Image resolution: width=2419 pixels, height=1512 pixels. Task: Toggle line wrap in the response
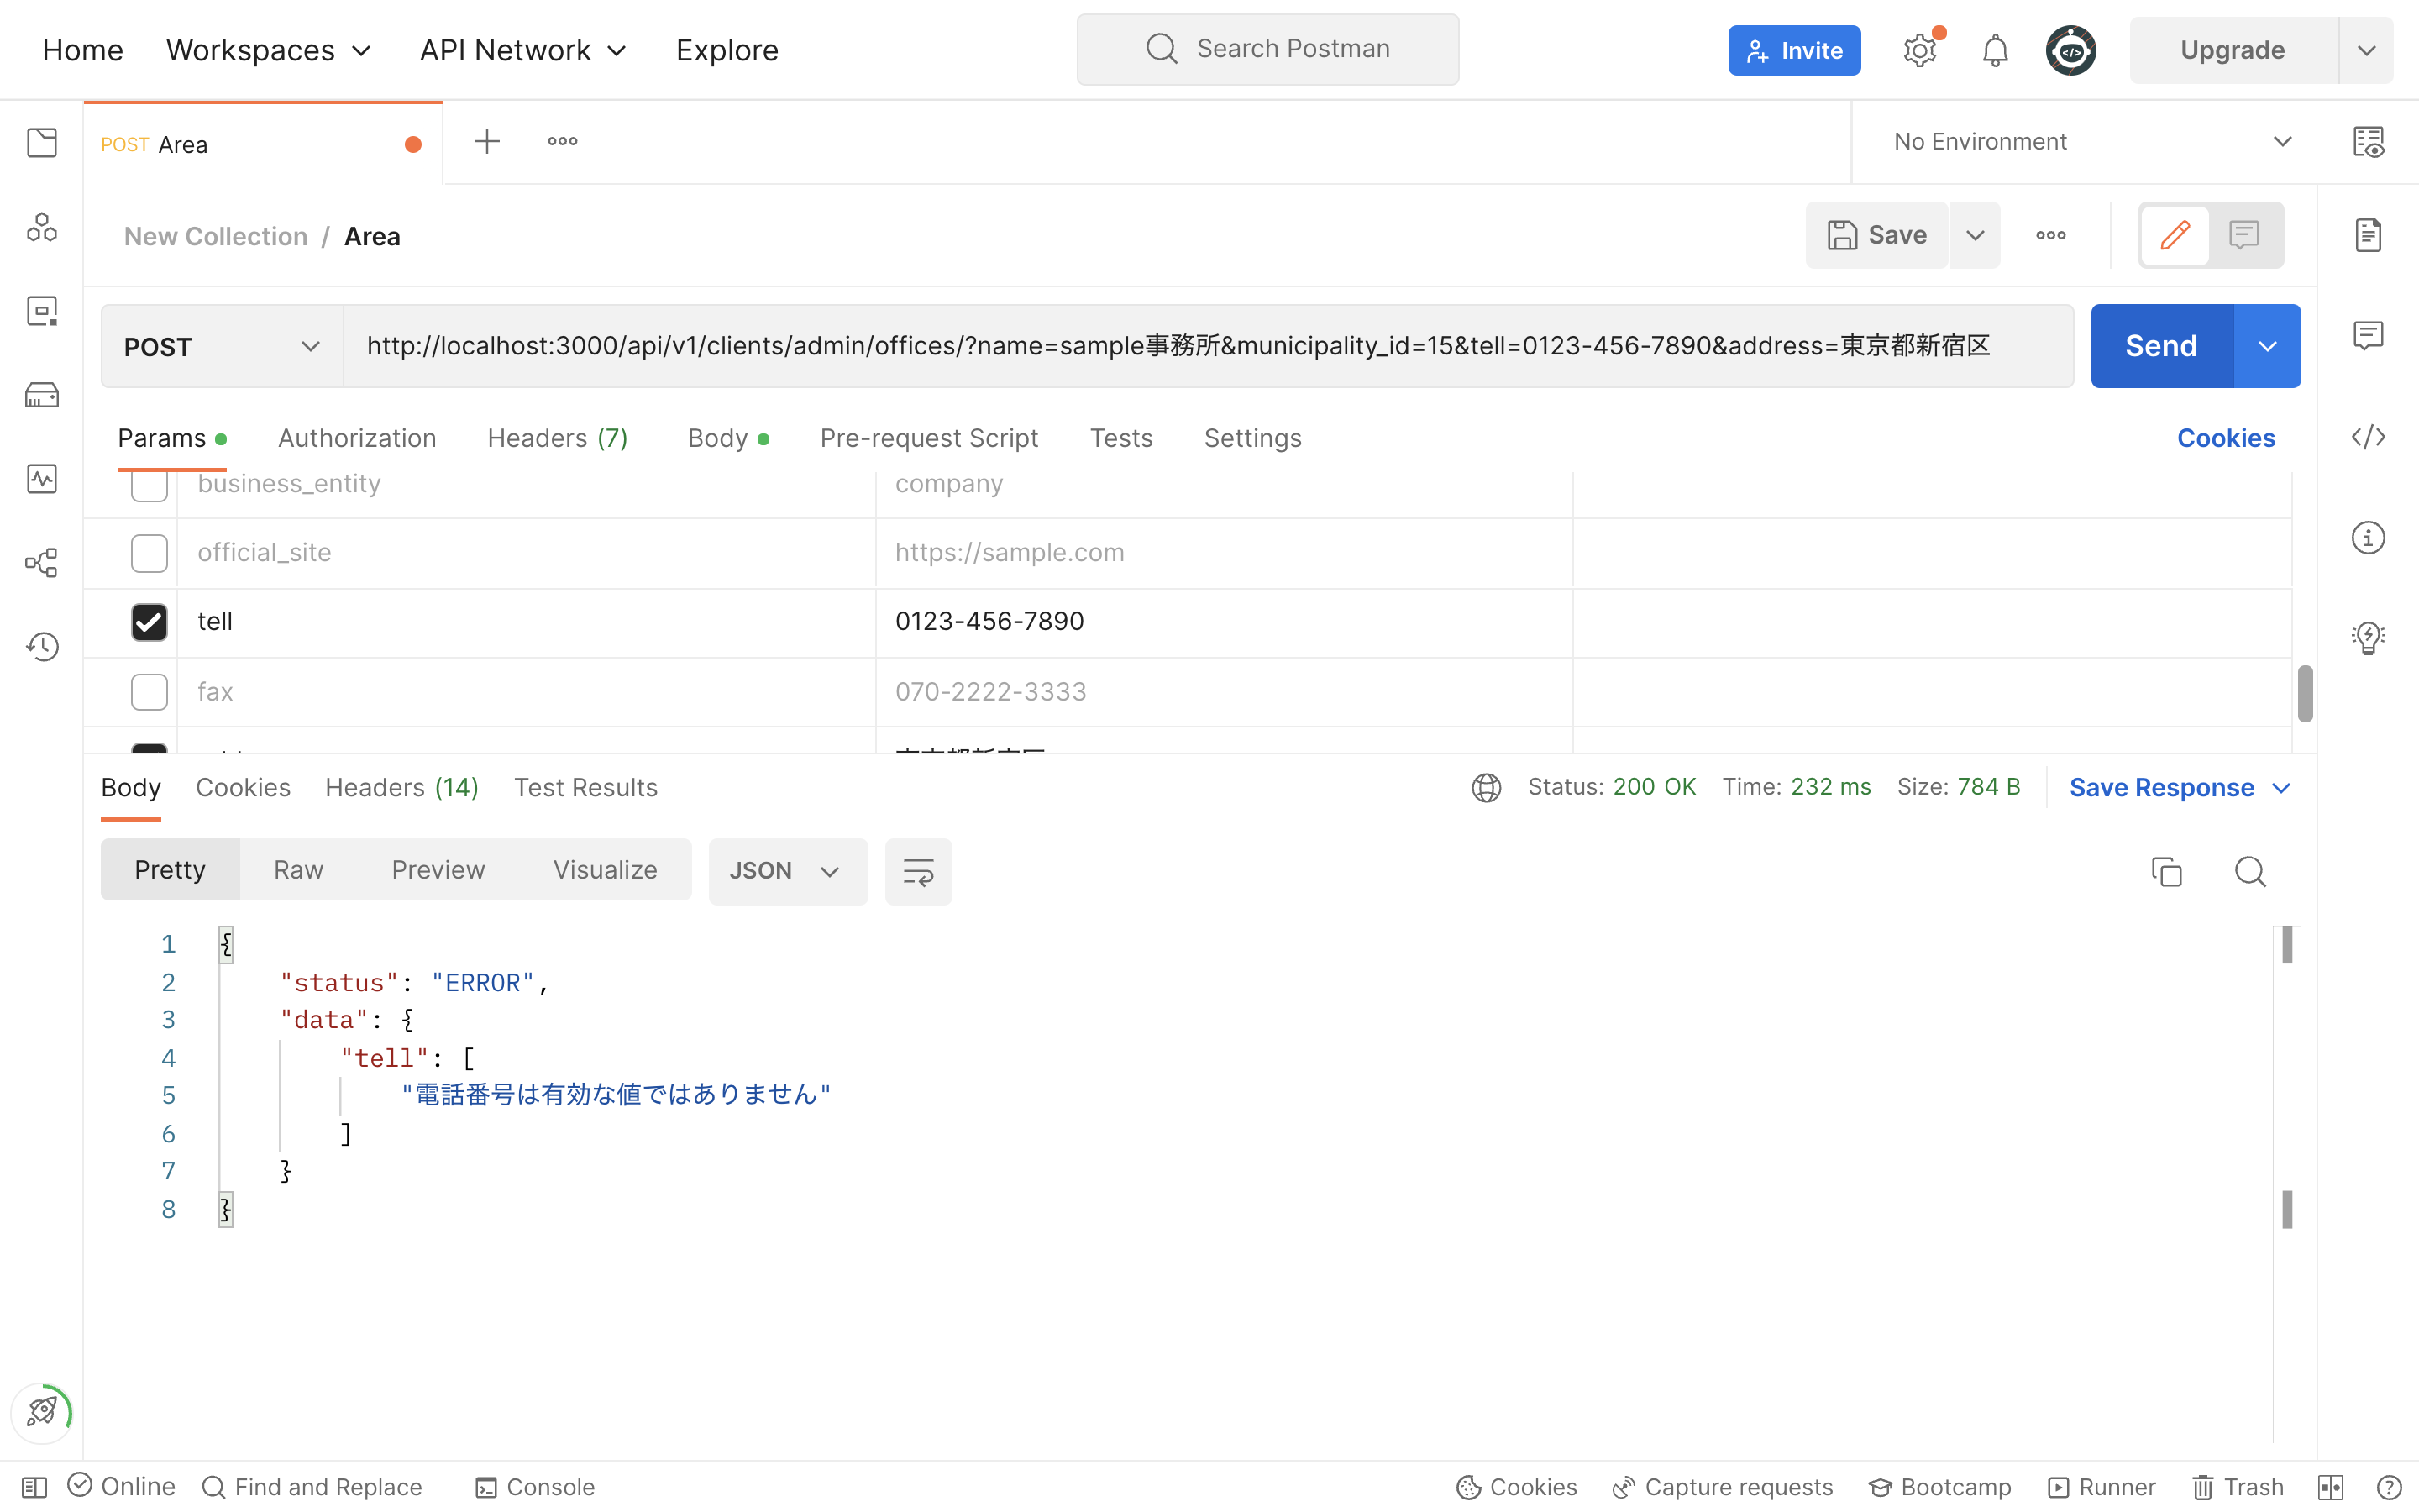(x=917, y=871)
